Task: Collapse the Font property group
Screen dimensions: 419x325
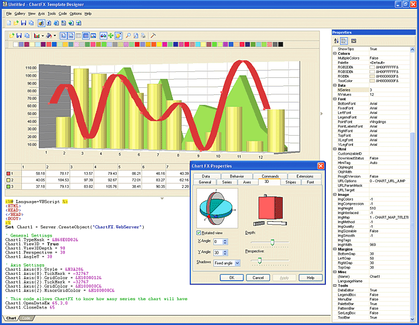Action: pyautogui.click(x=335, y=99)
